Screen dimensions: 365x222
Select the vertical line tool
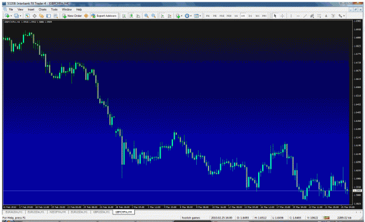pos(291,16)
